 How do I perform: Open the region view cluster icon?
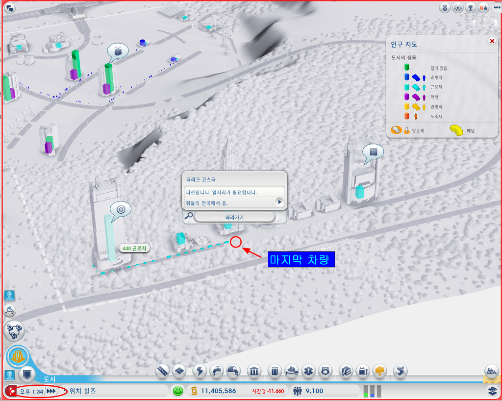click(x=14, y=331)
